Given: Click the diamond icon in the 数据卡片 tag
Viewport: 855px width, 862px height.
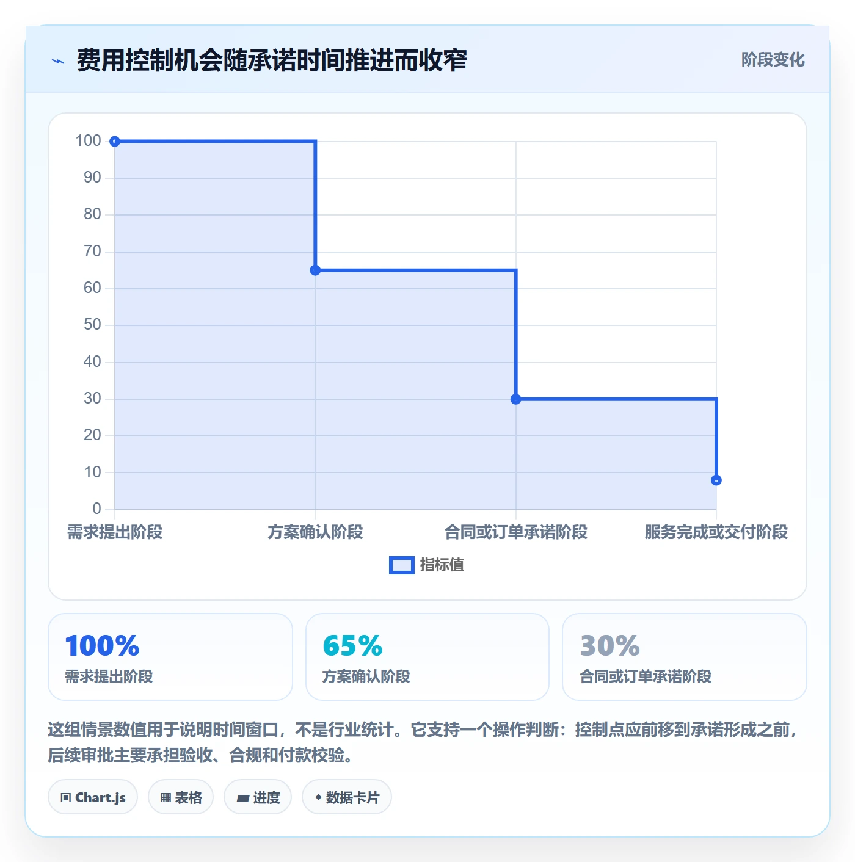Looking at the screenshot, I should click(x=318, y=797).
